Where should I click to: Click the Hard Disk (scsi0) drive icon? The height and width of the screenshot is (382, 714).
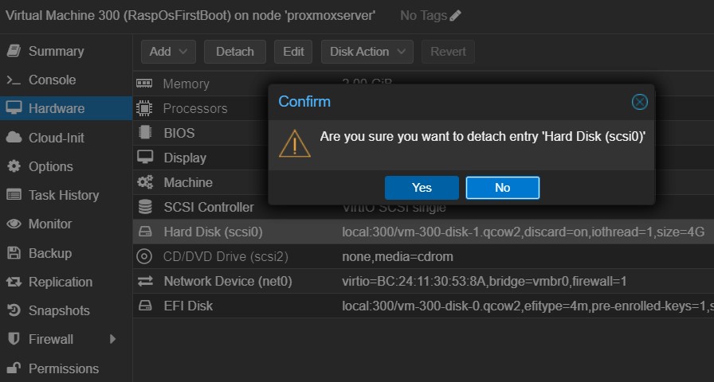[x=145, y=232]
